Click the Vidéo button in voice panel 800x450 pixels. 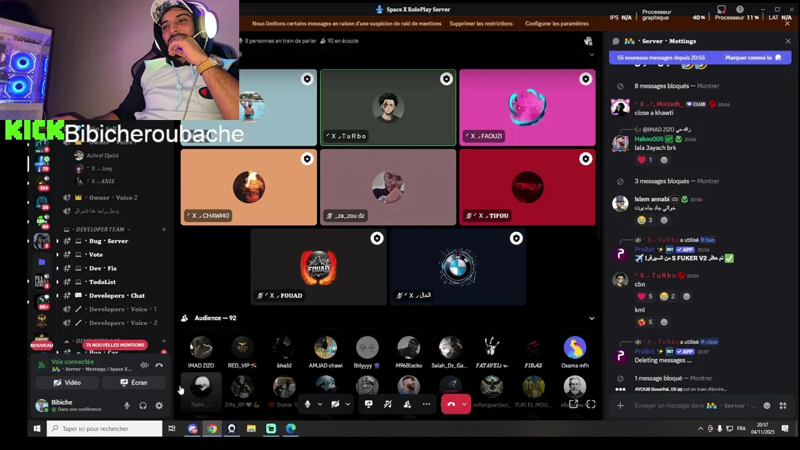[67, 382]
